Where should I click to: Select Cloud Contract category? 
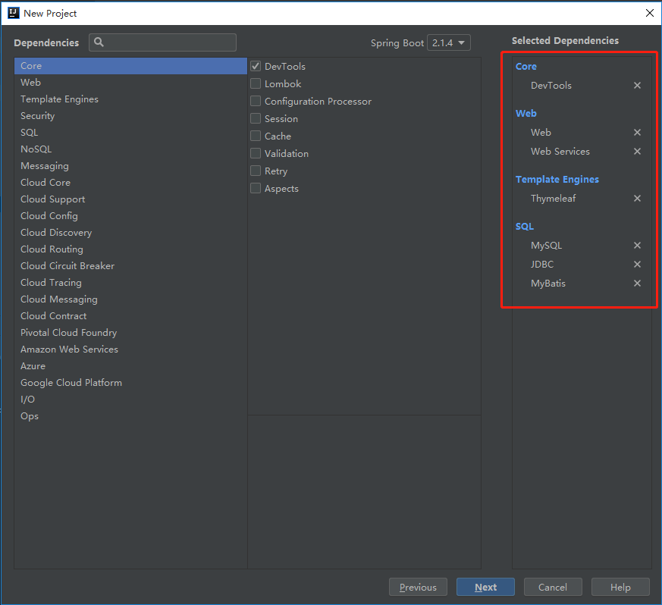(130, 316)
